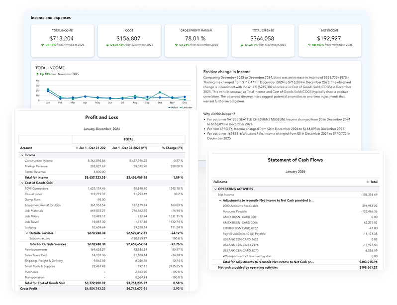Image resolution: width=397 pixels, height=305 pixels.
Task: Collapse the OPERATING ACTIVITIES section
Action: pyautogui.click(x=215, y=189)
